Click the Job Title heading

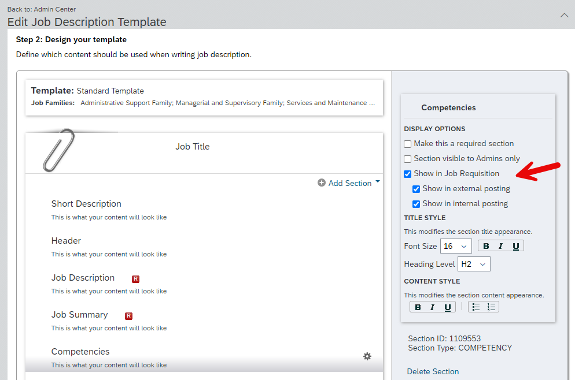coord(193,147)
